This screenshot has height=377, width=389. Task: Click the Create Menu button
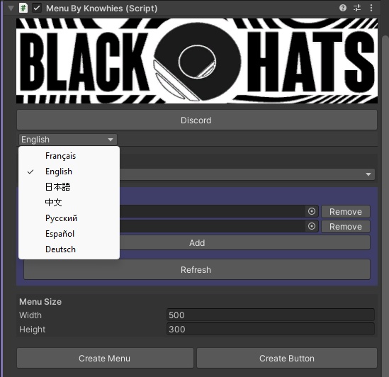click(x=105, y=358)
